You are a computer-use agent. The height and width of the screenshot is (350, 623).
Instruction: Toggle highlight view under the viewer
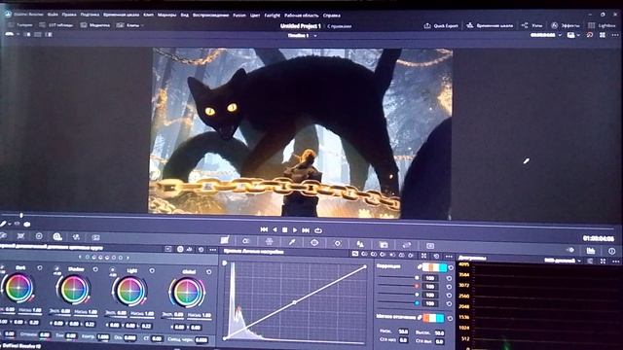coord(27,225)
